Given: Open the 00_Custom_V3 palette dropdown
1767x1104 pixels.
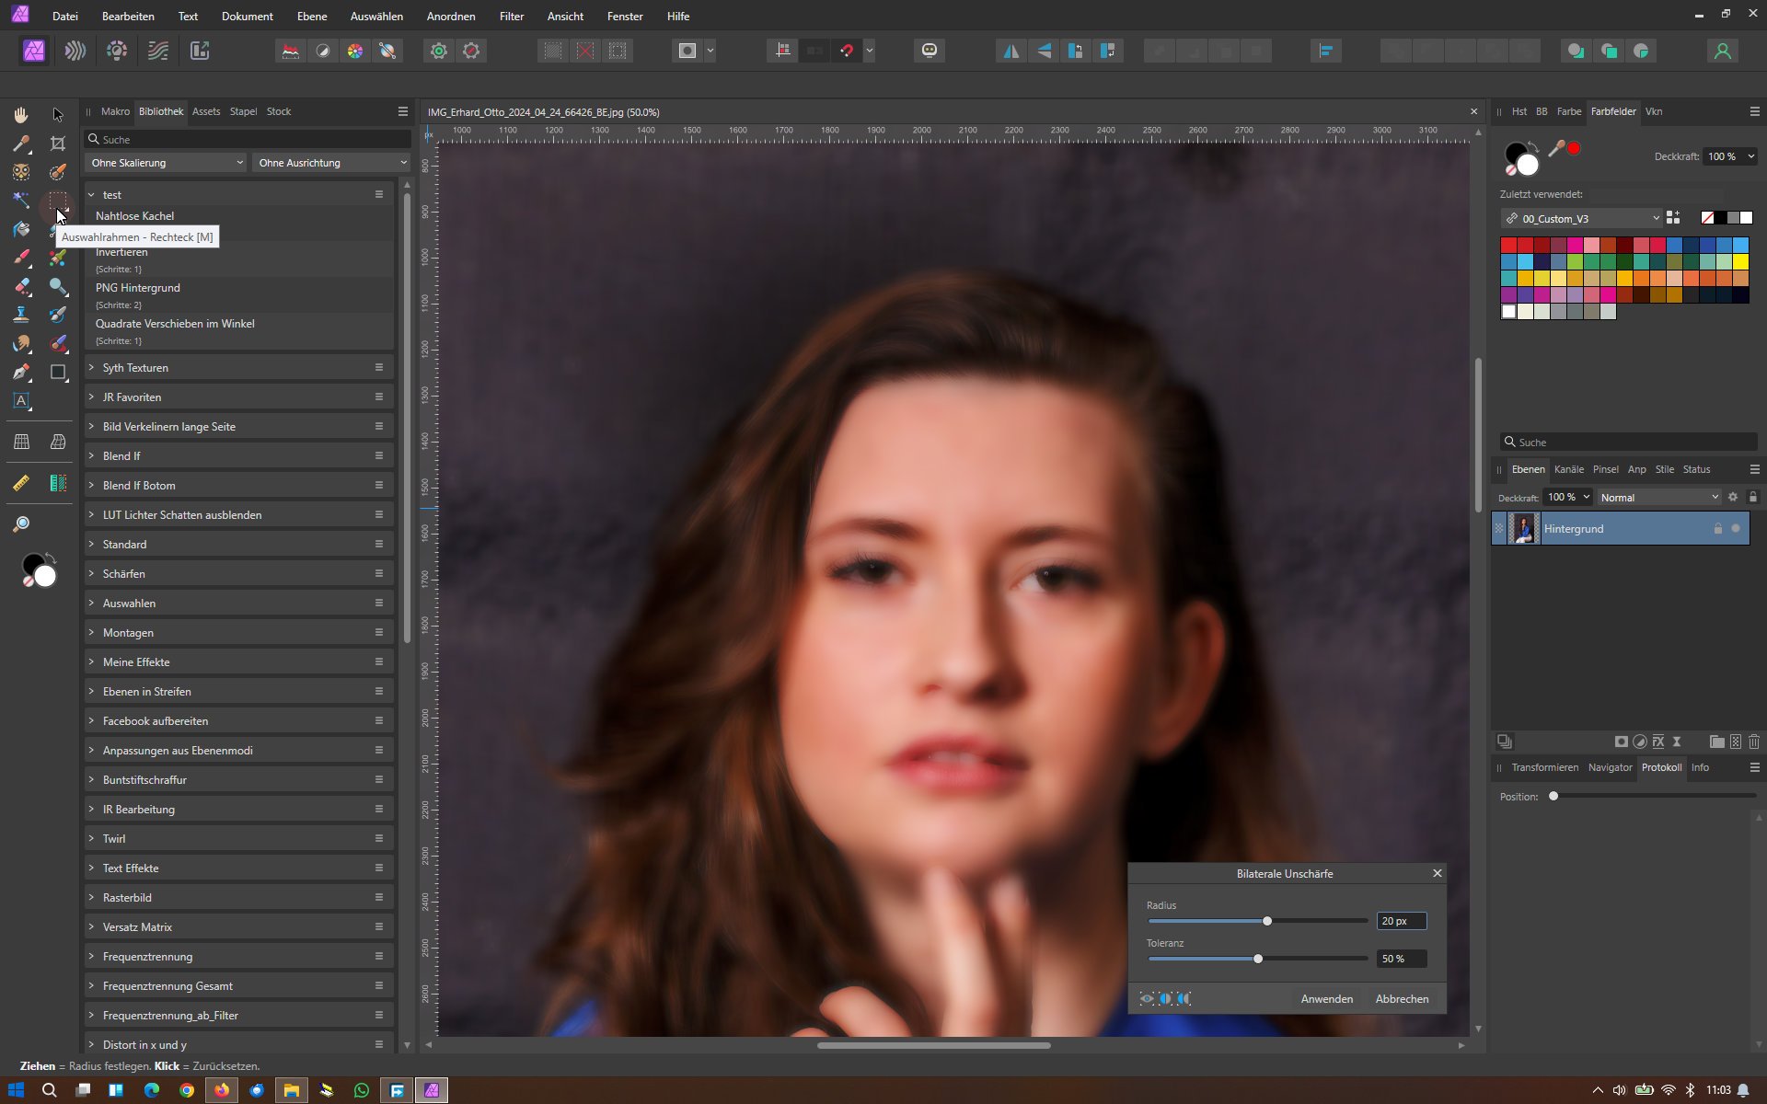Looking at the screenshot, I should coord(1581,219).
